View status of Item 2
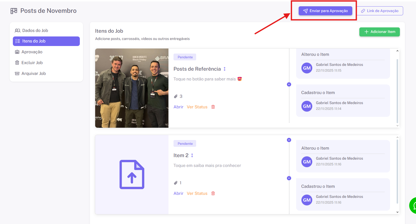 click(197, 193)
